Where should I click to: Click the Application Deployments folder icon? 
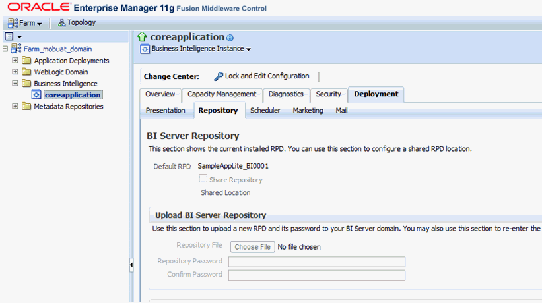26,61
